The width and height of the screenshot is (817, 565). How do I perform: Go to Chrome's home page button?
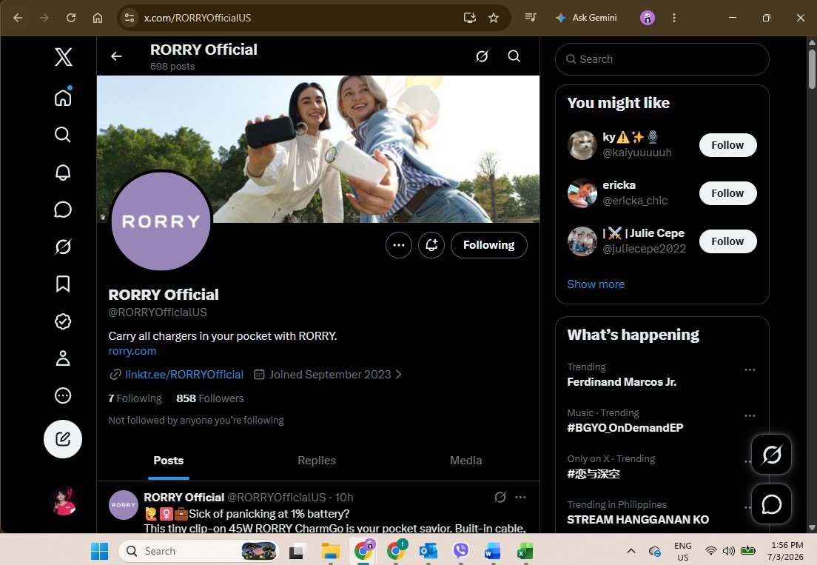click(98, 18)
